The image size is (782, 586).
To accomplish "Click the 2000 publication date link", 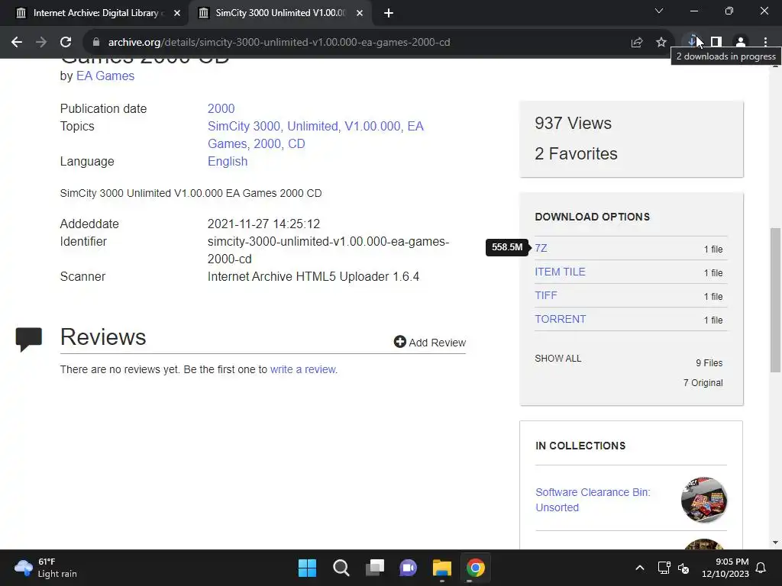I will click(221, 108).
